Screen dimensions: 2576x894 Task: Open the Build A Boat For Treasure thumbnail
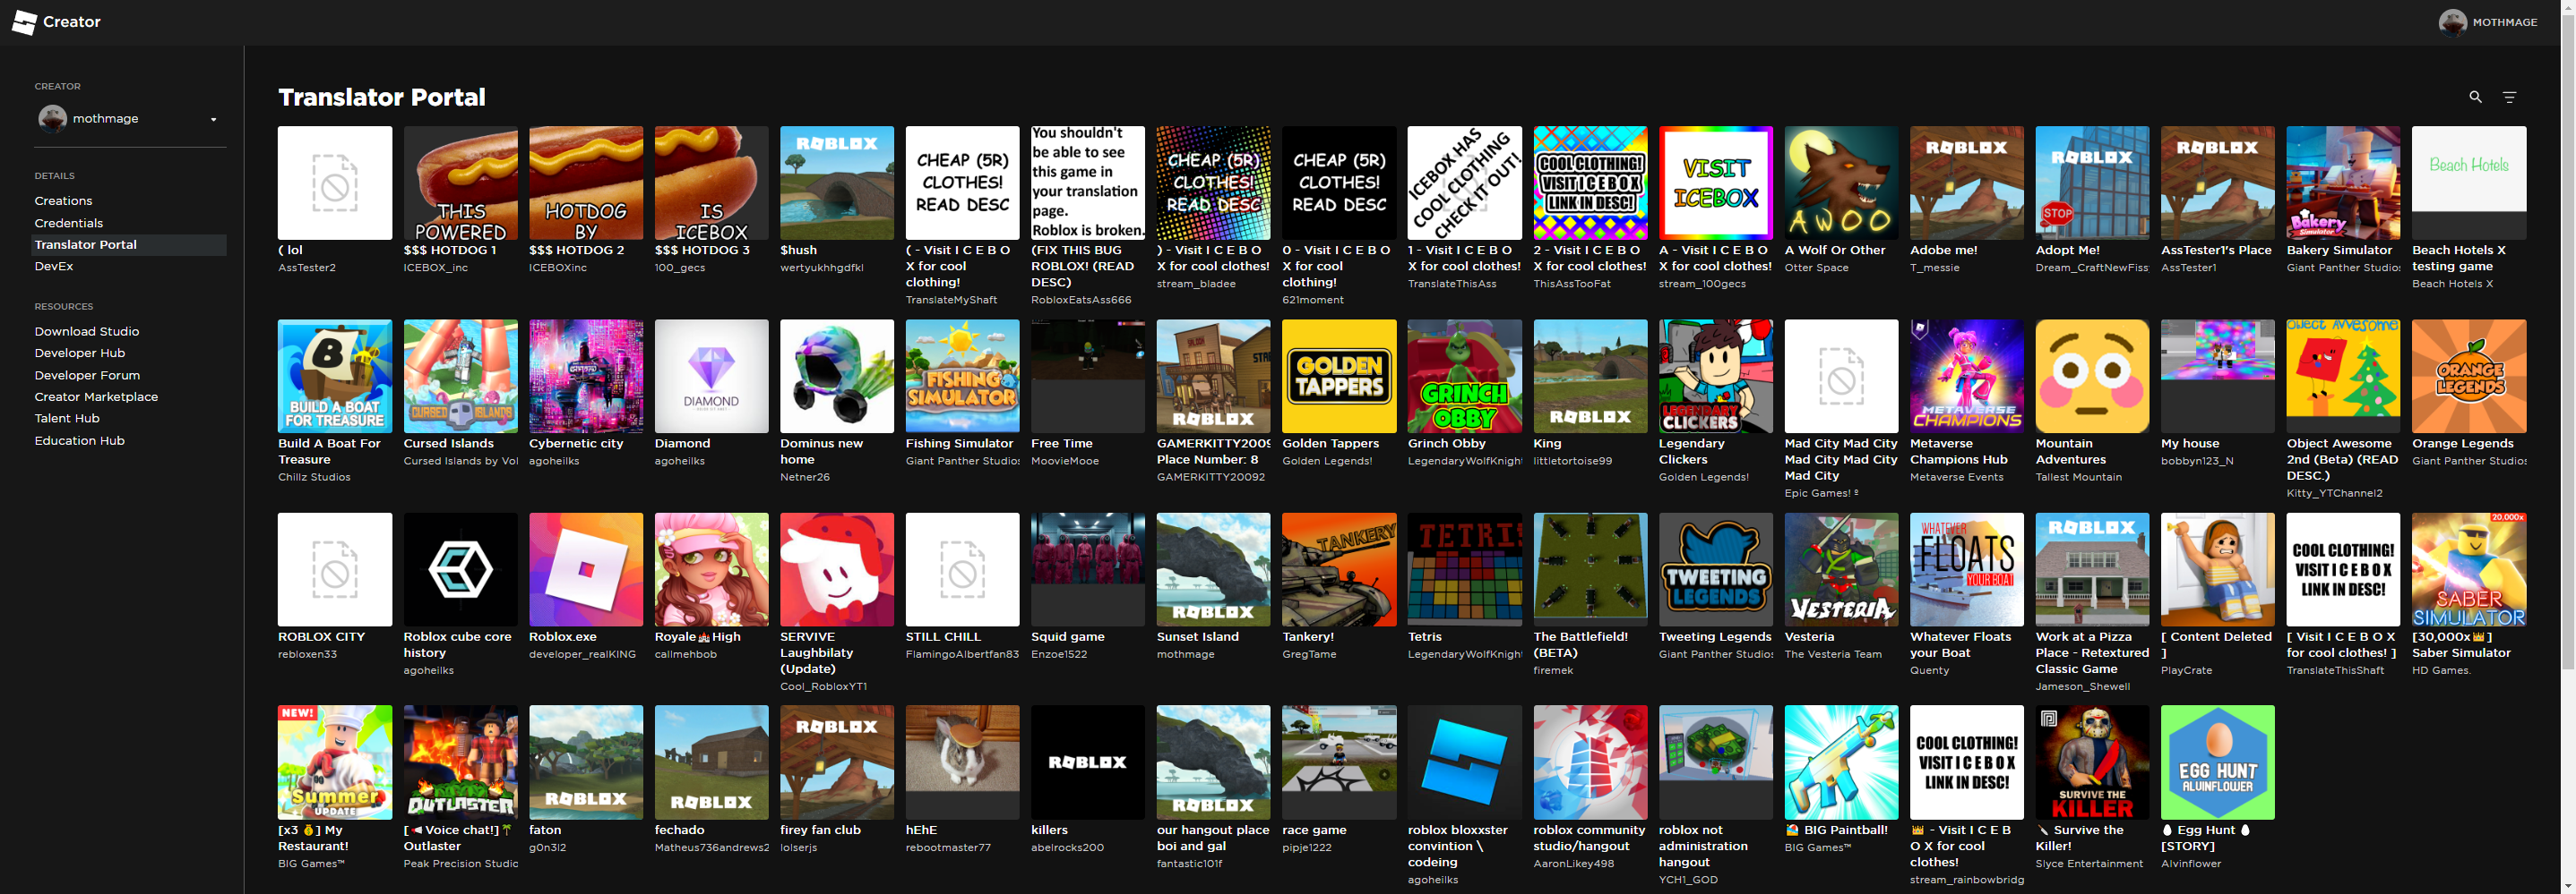point(335,377)
